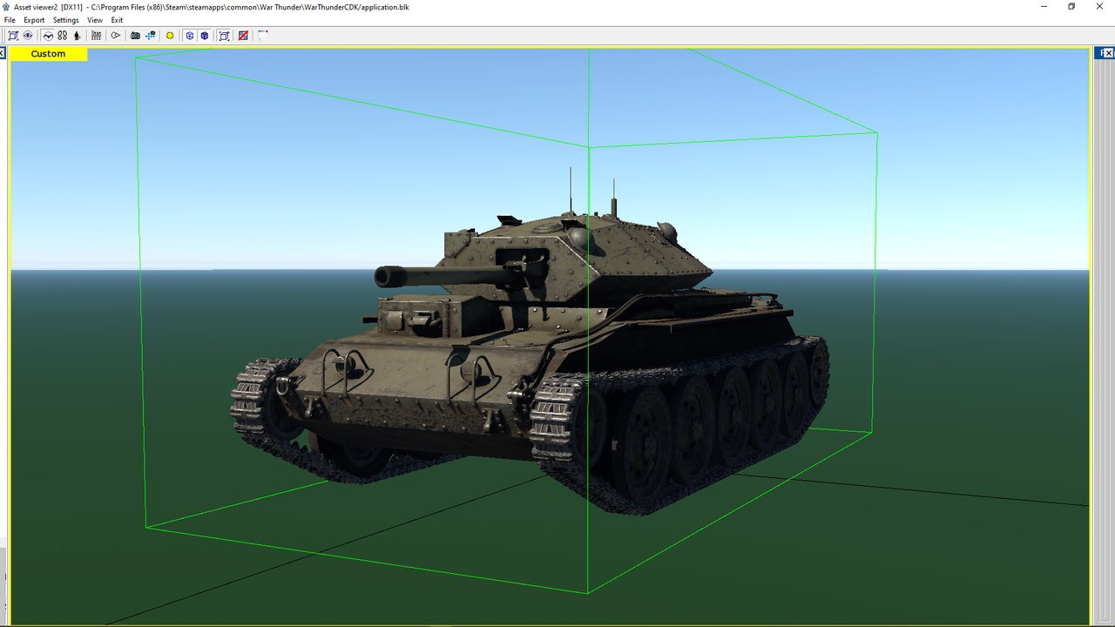Click the yellow Custom viewport label
Viewport: 1115px width, 627px height.
pos(48,54)
